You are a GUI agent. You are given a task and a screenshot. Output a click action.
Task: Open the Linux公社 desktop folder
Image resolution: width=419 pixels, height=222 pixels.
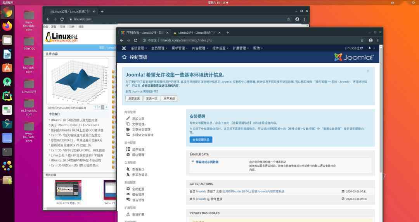coord(29,86)
